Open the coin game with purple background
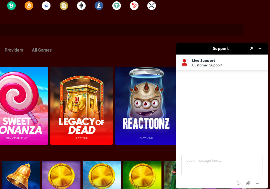The image size is (270, 189). [x=61, y=175]
